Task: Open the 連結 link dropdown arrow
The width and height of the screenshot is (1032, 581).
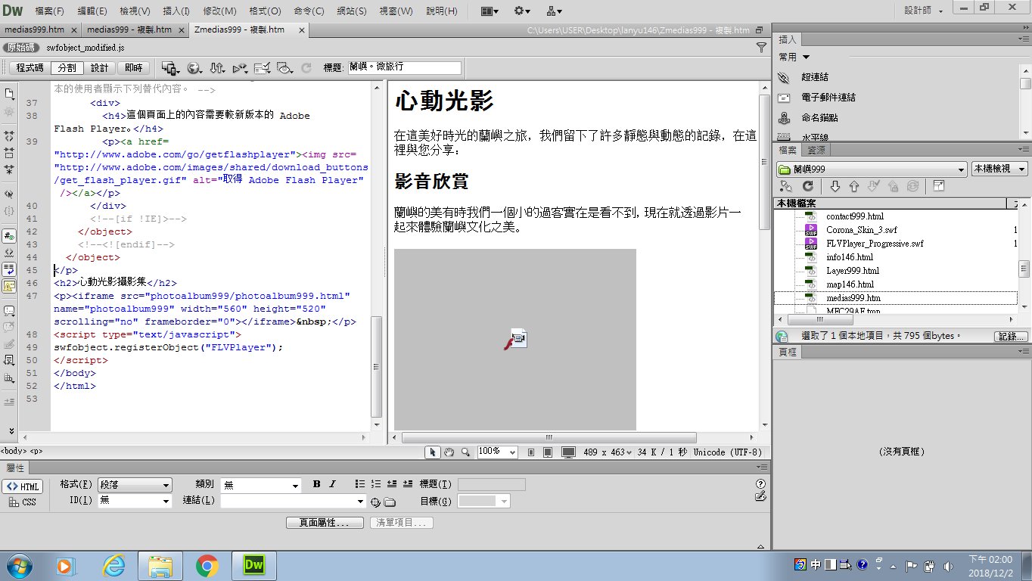Action: click(x=361, y=501)
